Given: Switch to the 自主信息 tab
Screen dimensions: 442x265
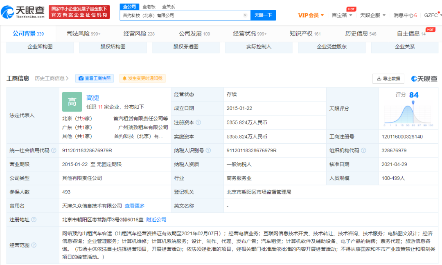Looking at the screenshot, I should click(411, 34).
